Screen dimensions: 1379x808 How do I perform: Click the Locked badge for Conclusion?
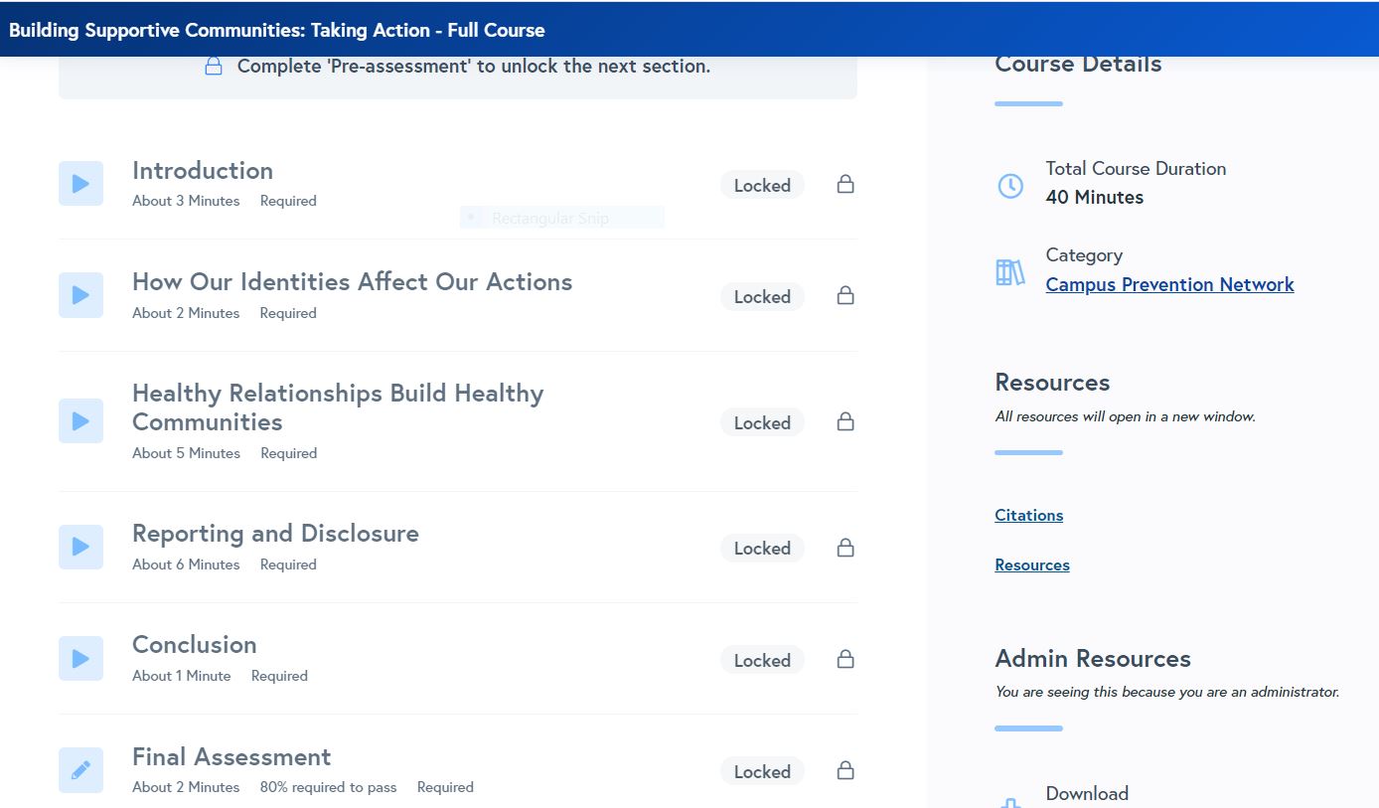point(762,660)
